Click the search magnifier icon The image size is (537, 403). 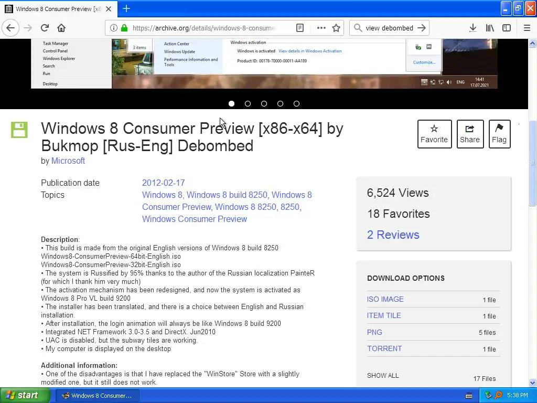click(358, 28)
